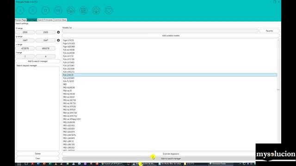The height and width of the screenshot is (166, 296).
Task: Click the heart favorites icon in the toolbar
Action: point(109,10)
